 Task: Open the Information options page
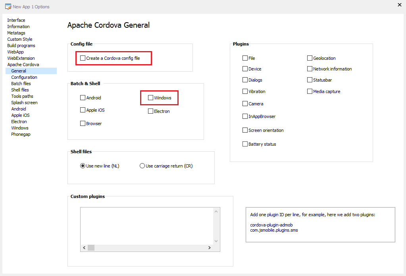tap(18, 27)
